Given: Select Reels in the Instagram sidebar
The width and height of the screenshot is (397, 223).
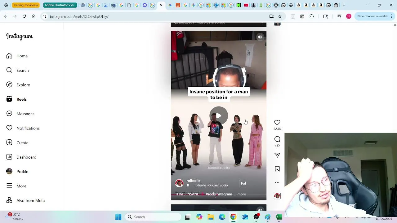Looking at the screenshot, I should point(17,99).
